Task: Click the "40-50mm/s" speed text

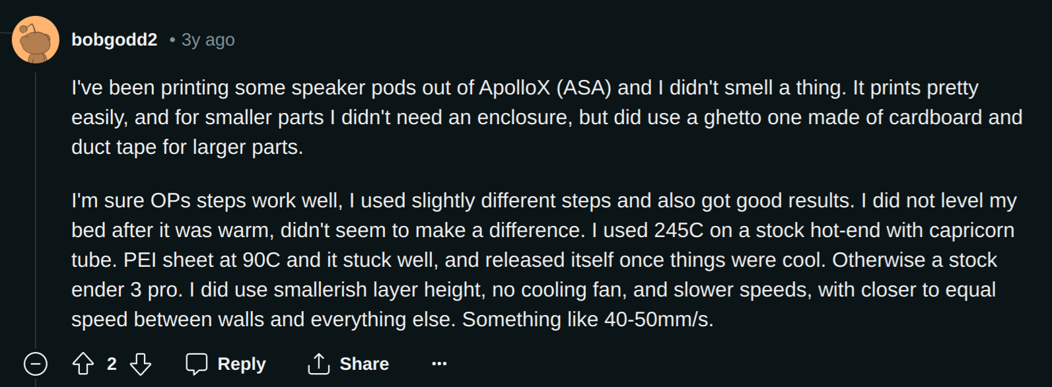Action: pyautogui.click(x=657, y=320)
